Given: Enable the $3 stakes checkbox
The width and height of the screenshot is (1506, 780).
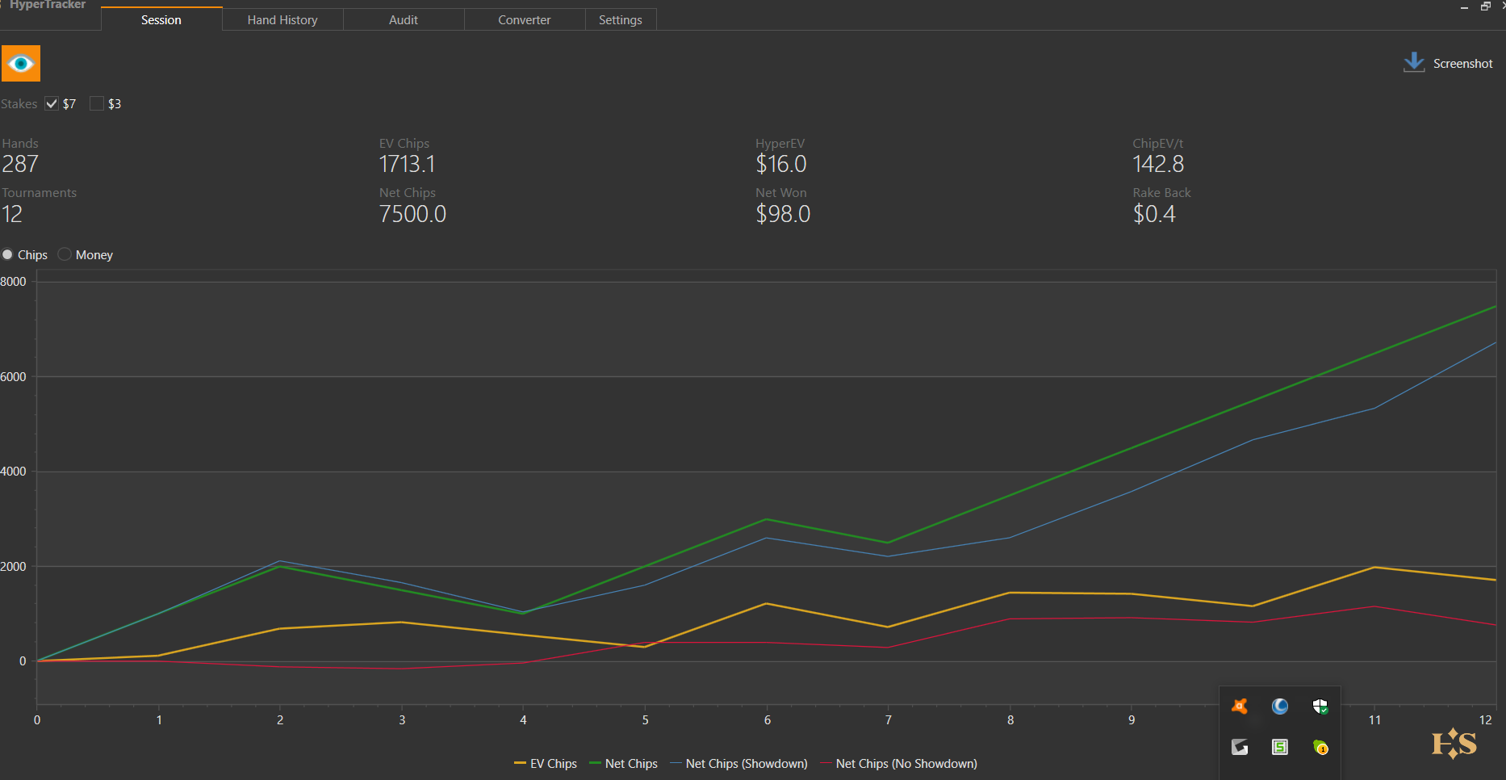Looking at the screenshot, I should (97, 103).
